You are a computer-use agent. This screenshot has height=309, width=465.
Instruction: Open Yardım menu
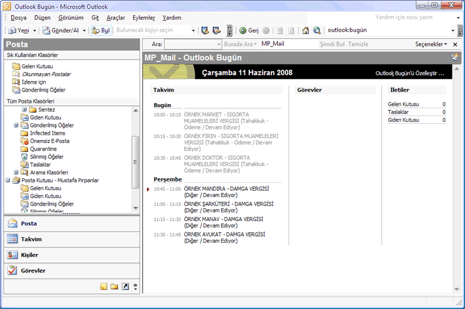172,18
